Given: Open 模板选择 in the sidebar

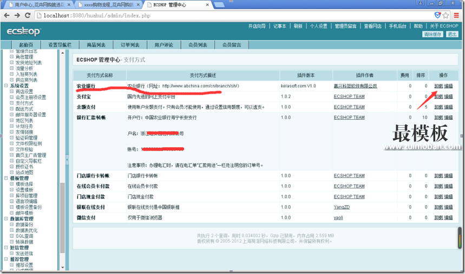Looking at the screenshot, I should (24, 184).
